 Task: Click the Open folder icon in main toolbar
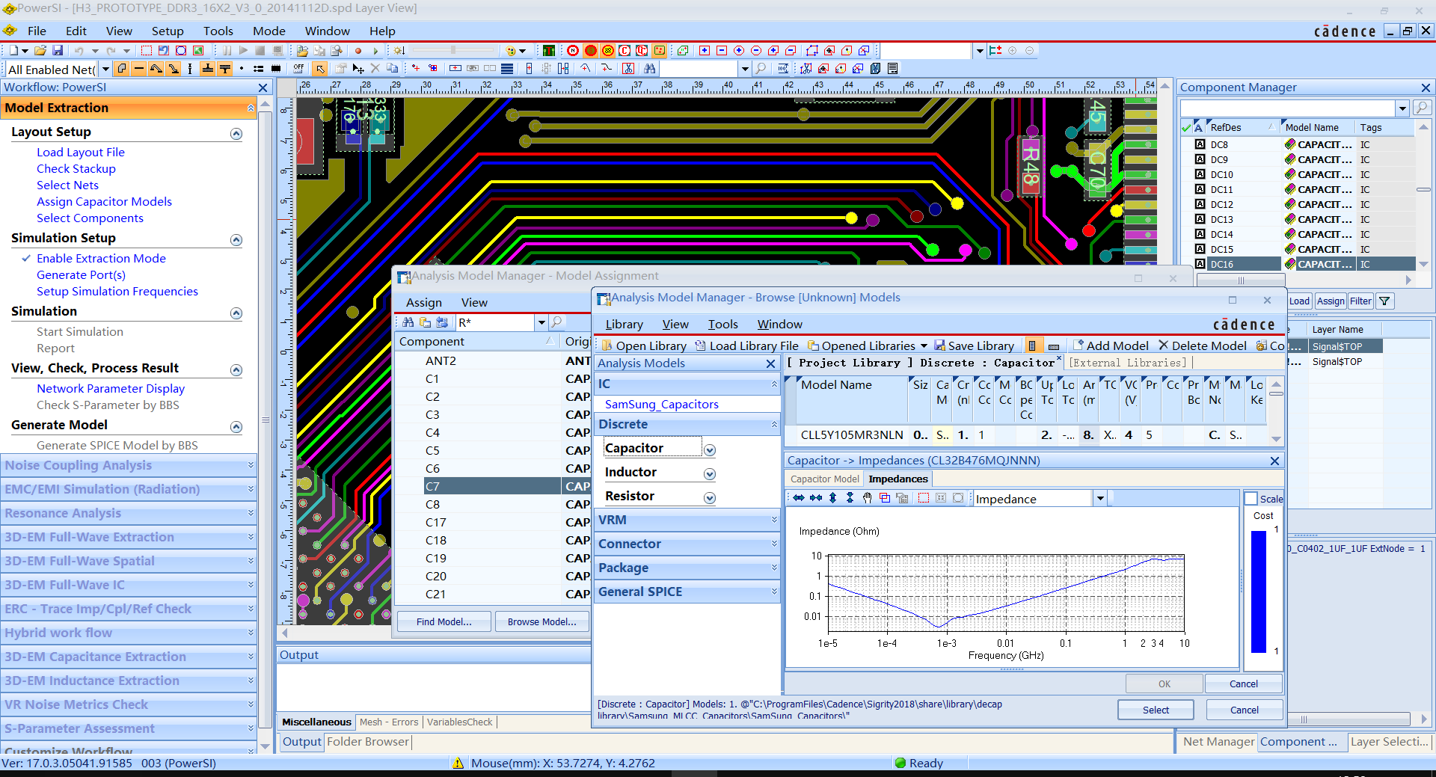point(40,51)
